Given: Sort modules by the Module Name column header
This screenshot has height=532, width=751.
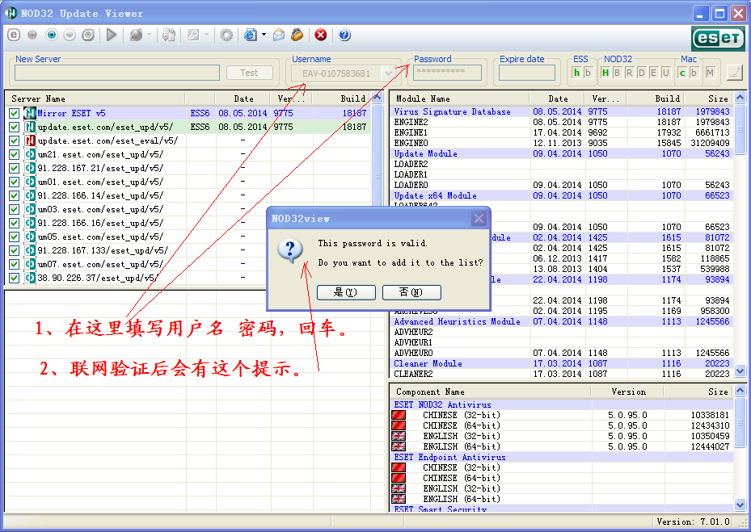Looking at the screenshot, I should click(460, 98).
